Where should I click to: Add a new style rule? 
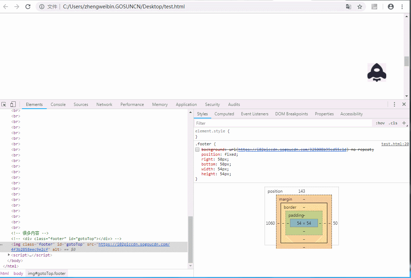[404, 123]
